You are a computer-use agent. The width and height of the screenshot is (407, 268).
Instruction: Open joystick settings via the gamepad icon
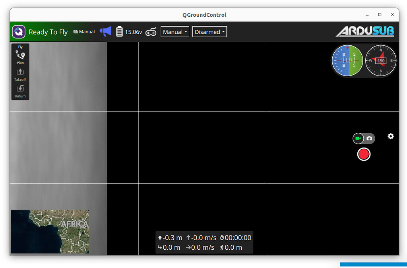(x=151, y=32)
